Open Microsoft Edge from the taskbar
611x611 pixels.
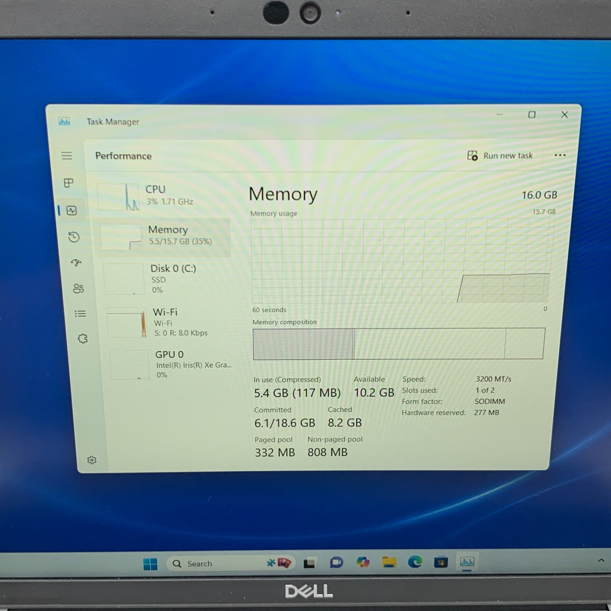click(415, 562)
